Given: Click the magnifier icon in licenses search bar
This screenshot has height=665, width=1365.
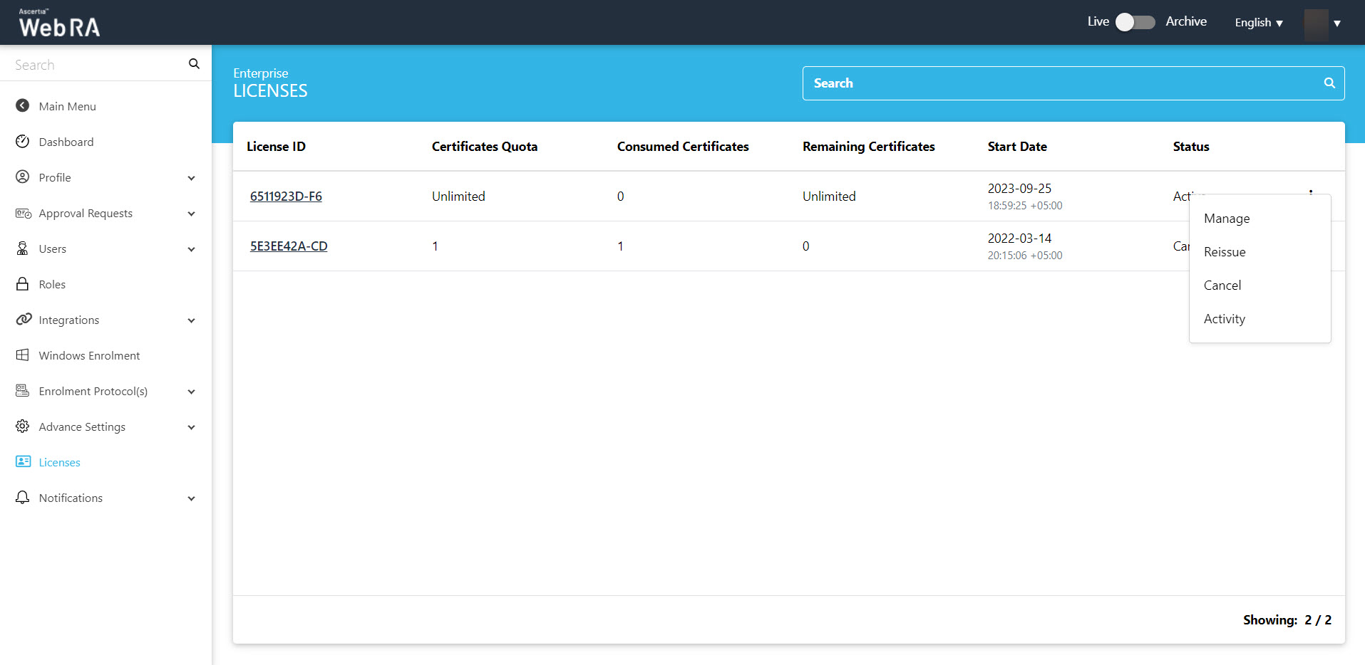Looking at the screenshot, I should click(x=1329, y=83).
